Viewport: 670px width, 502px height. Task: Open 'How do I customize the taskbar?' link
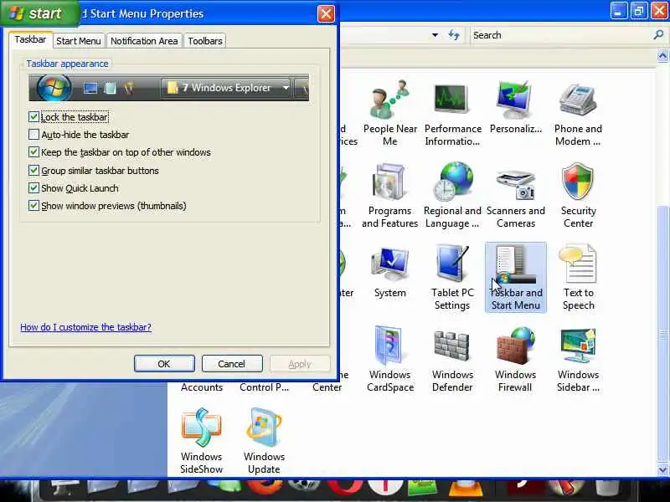click(x=86, y=327)
